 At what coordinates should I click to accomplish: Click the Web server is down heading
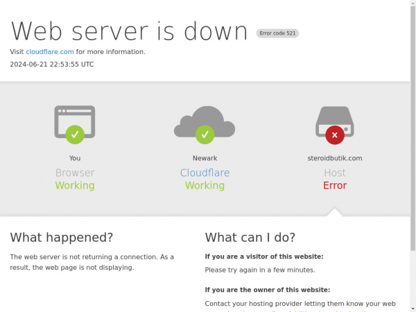click(x=129, y=31)
